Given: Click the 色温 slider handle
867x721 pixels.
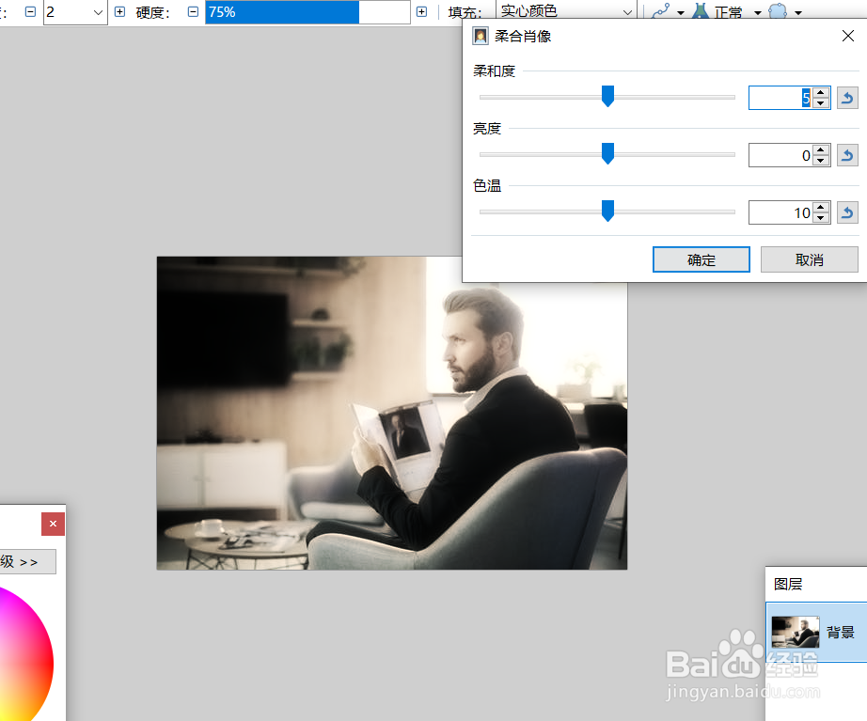Looking at the screenshot, I should [607, 212].
